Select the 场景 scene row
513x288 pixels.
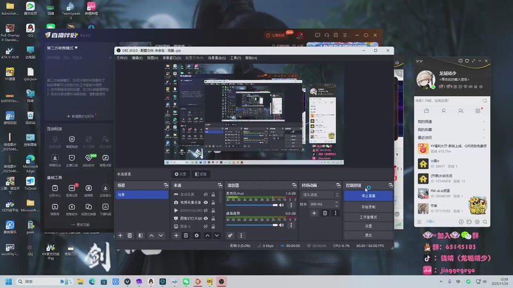tap(142, 195)
